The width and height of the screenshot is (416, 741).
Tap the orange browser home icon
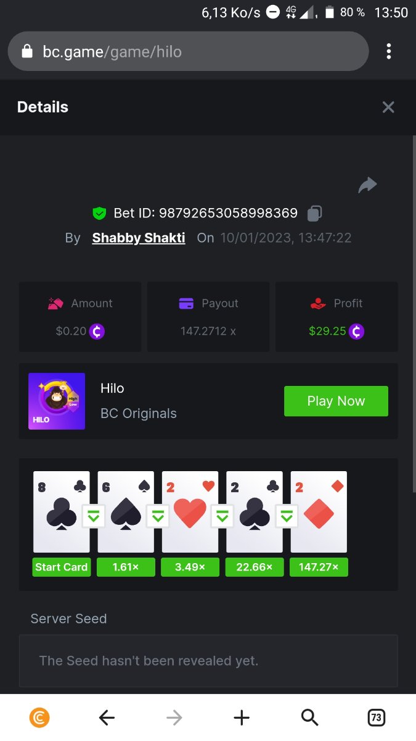tap(39, 718)
